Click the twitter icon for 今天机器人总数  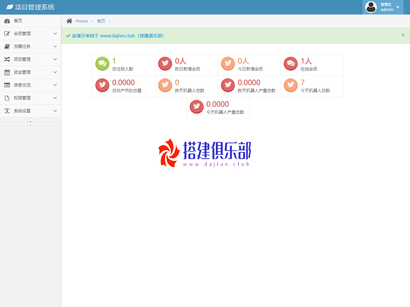(291, 85)
